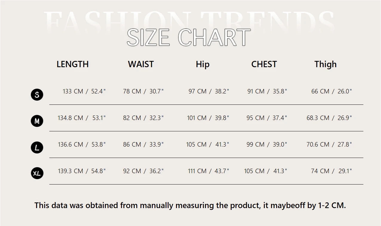The image size is (381, 226).
Task: Click the S size badge icon
Action: coord(37,95)
